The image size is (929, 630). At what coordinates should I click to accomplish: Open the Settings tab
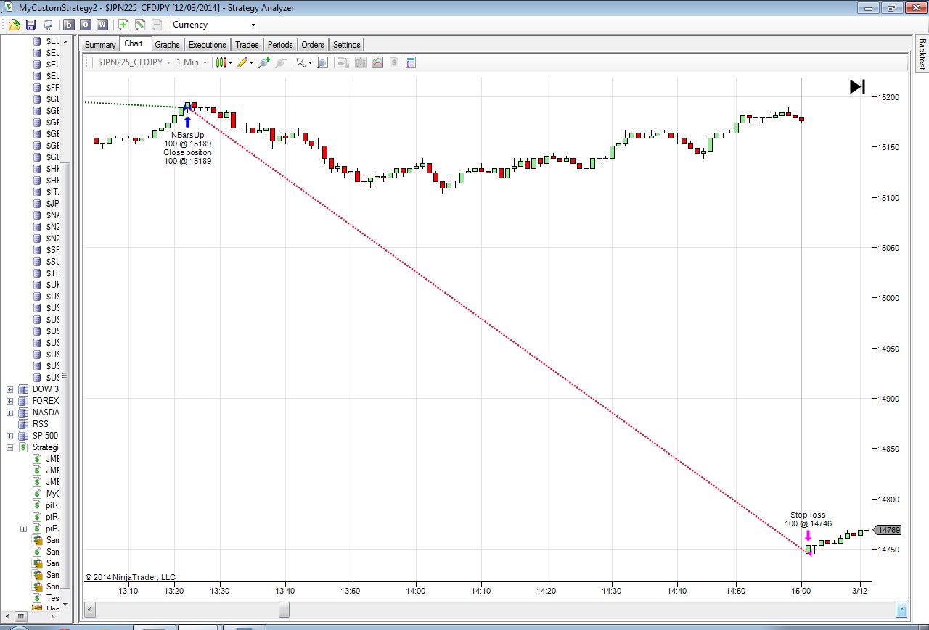[346, 45]
